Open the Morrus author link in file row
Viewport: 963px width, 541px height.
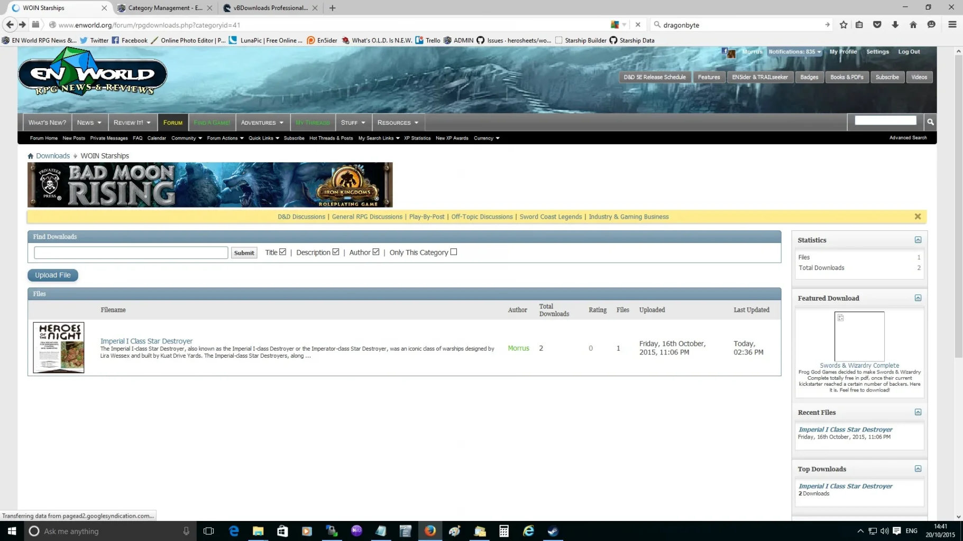pyautogui.click(x=518, y=348)
